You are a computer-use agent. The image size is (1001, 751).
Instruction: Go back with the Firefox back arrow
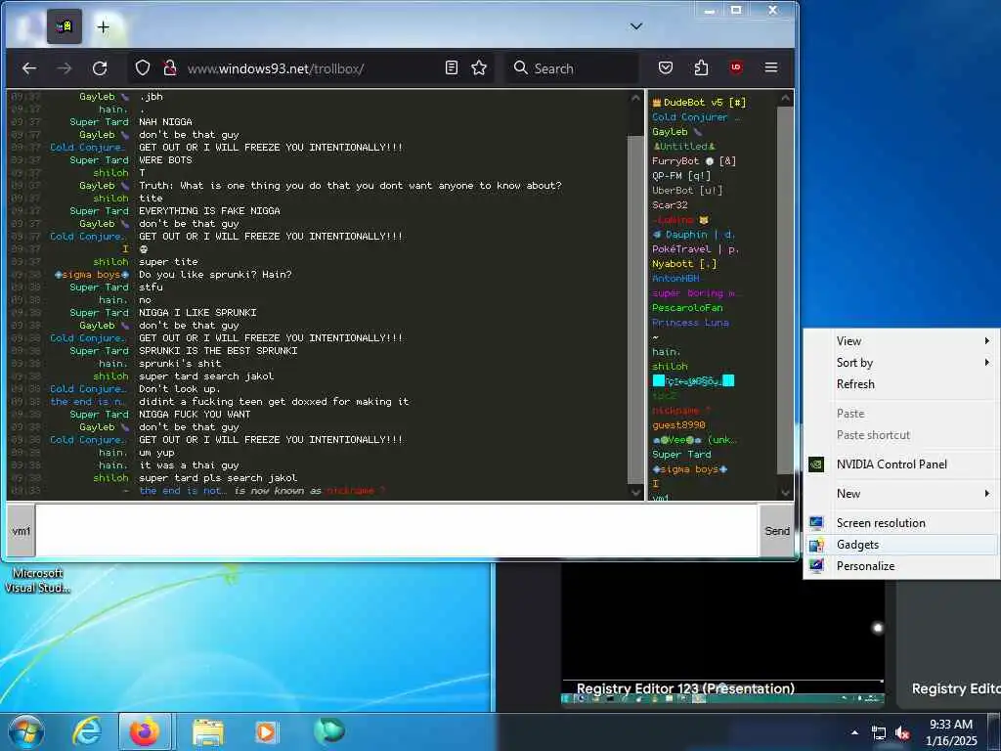29,68
